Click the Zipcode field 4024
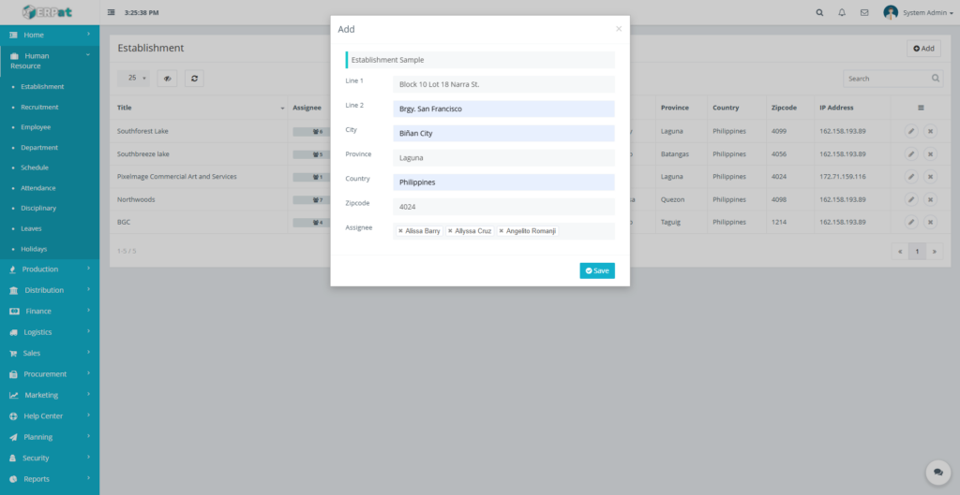 coord(503,207)
